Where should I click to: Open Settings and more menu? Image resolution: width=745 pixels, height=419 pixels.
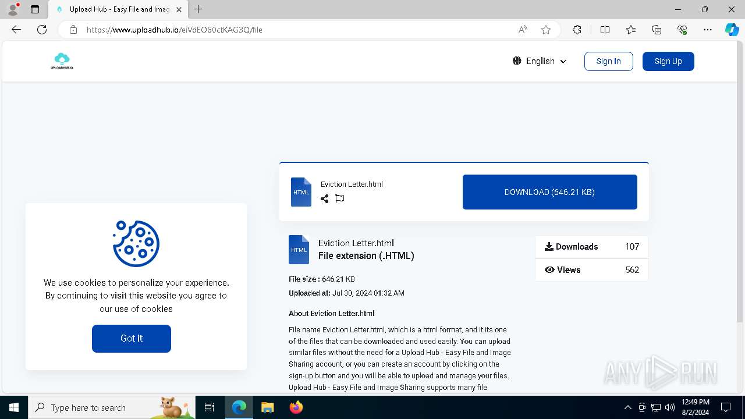coord(708,30)
